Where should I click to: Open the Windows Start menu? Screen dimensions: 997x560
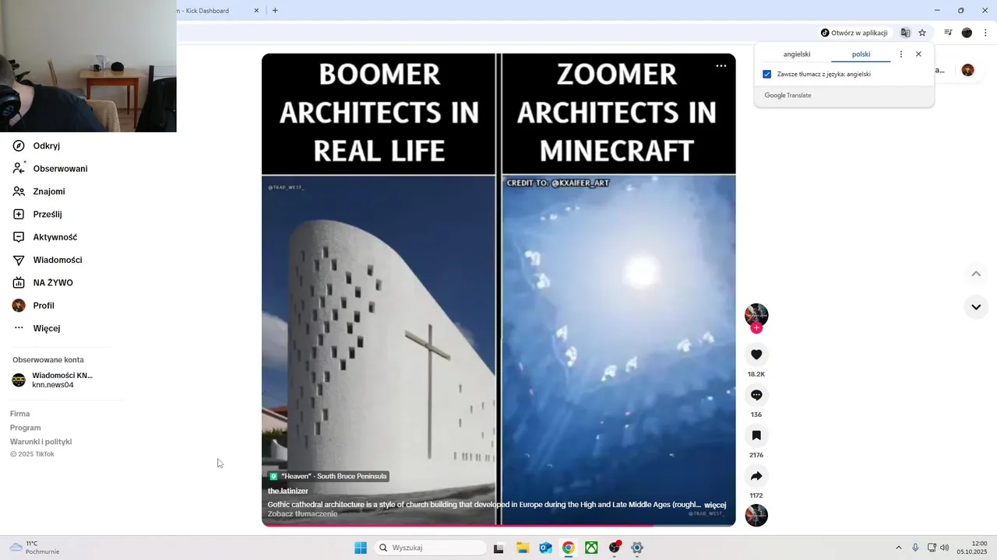pyautogui.click(x=361, y=548)
